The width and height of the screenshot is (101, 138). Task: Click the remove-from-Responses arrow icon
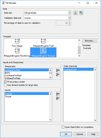tap(58, 75)
